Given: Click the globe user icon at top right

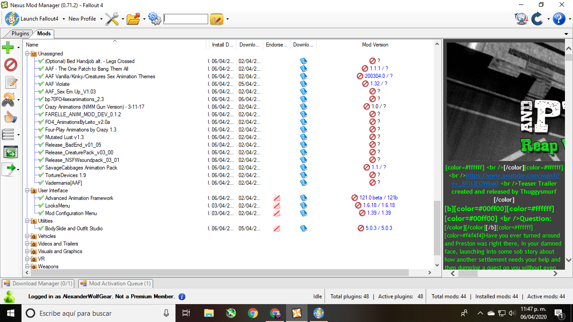Looking at the screenshot, I should coord(521,19).
